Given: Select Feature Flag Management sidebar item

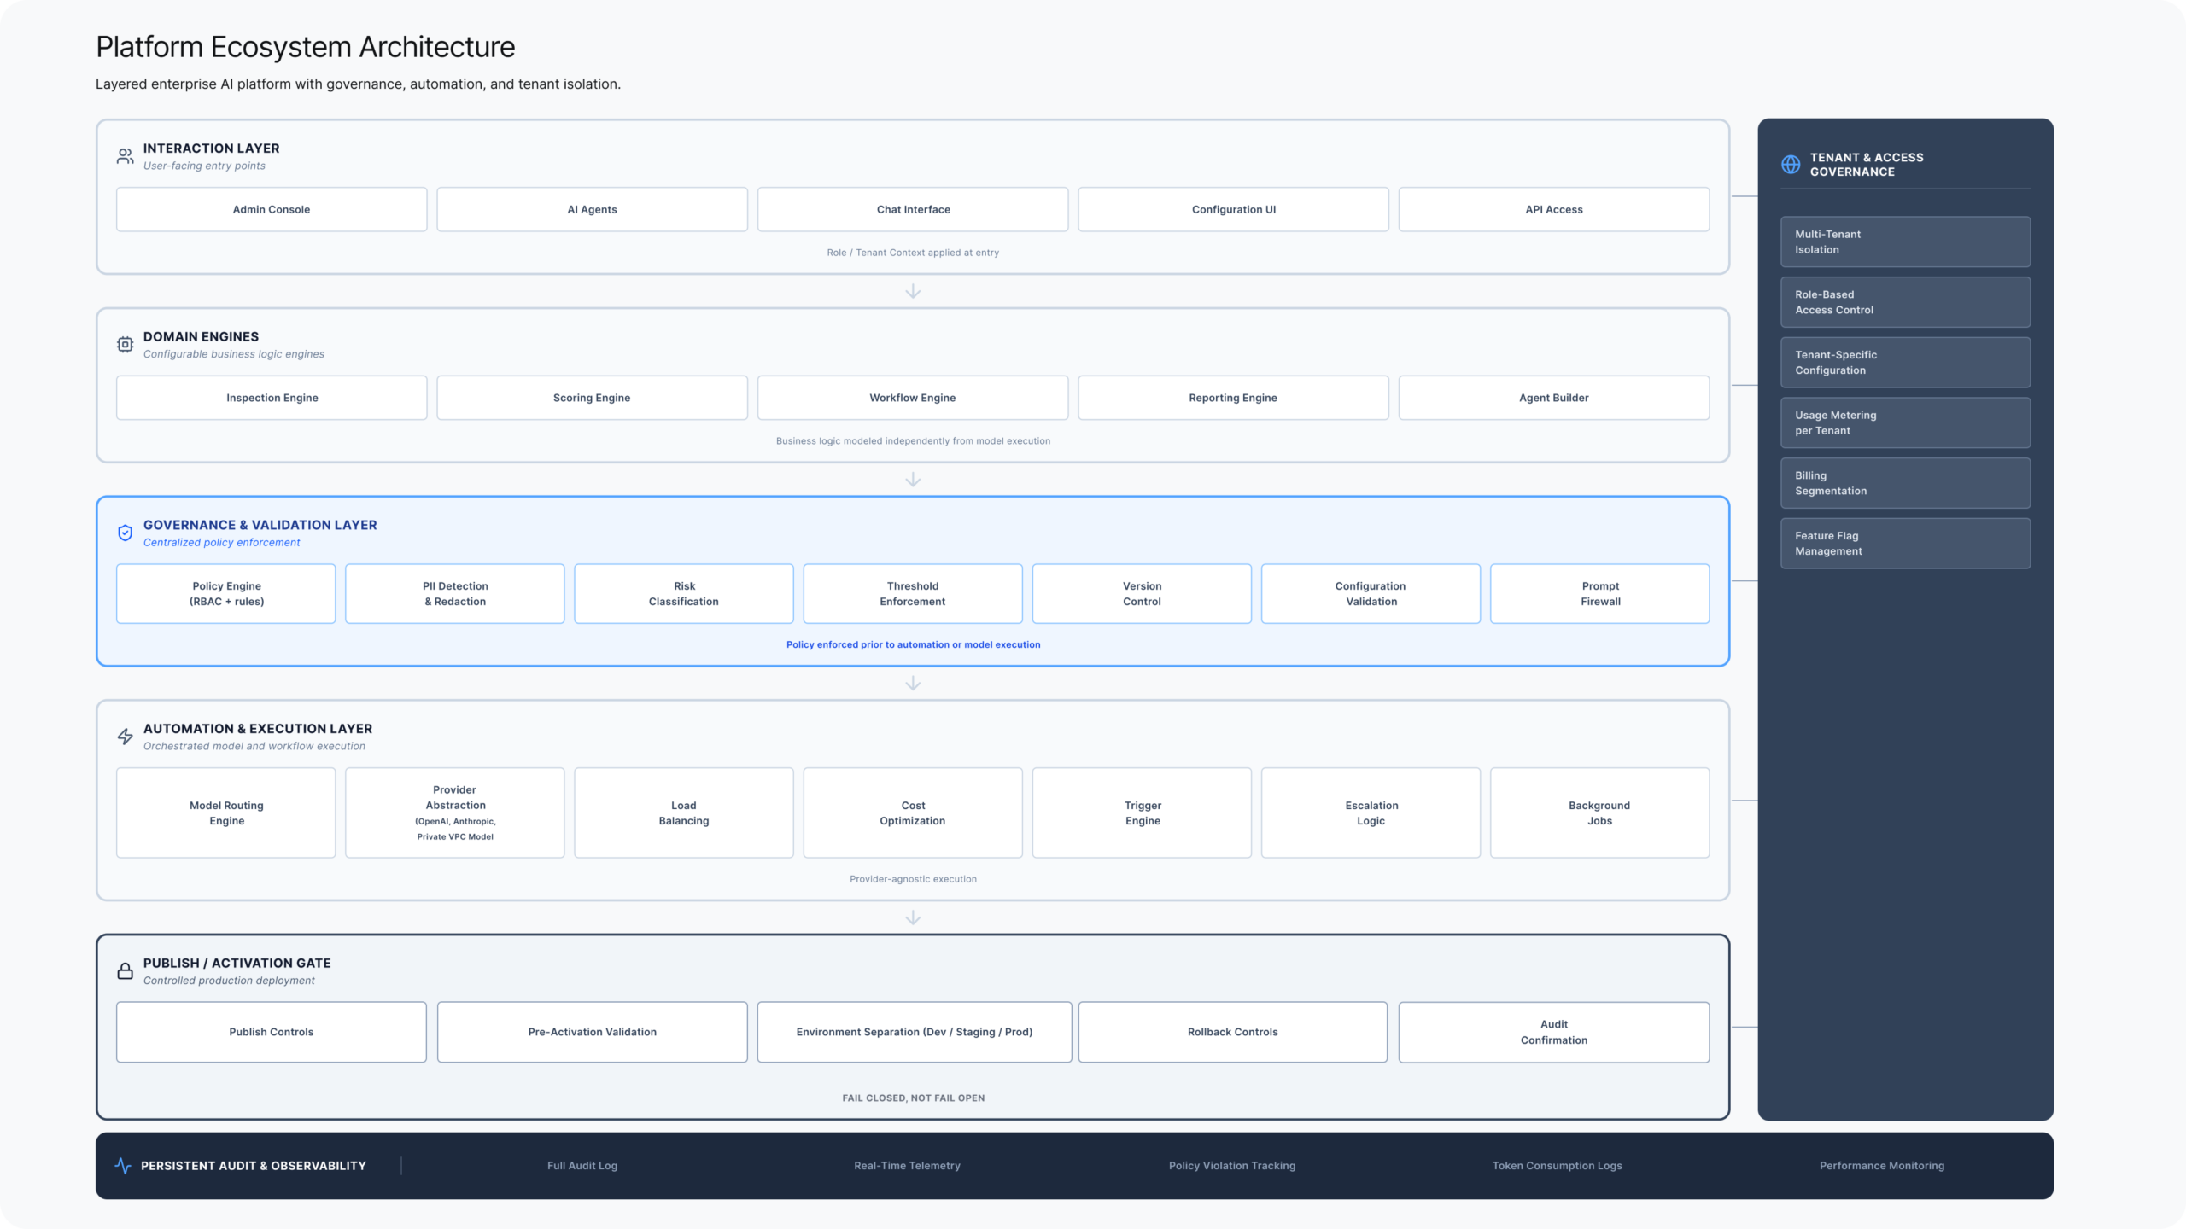Looking at the screenshot, I should [x=1905, y=544].
